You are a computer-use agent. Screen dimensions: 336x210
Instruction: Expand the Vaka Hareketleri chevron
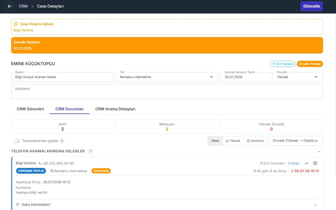[315, 205]
